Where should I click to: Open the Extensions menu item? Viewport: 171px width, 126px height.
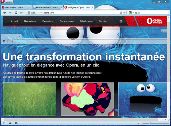pos(48,21)
